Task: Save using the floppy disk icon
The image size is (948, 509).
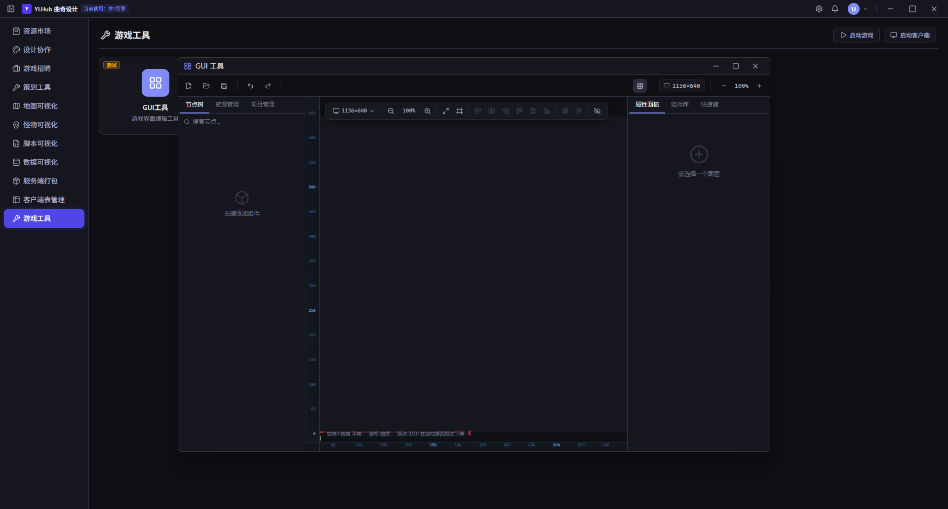Action: [x=224, y=86]
